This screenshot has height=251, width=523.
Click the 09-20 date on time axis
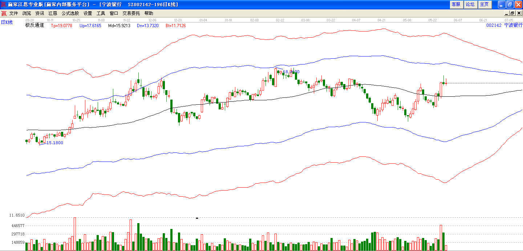coord(30,20)
